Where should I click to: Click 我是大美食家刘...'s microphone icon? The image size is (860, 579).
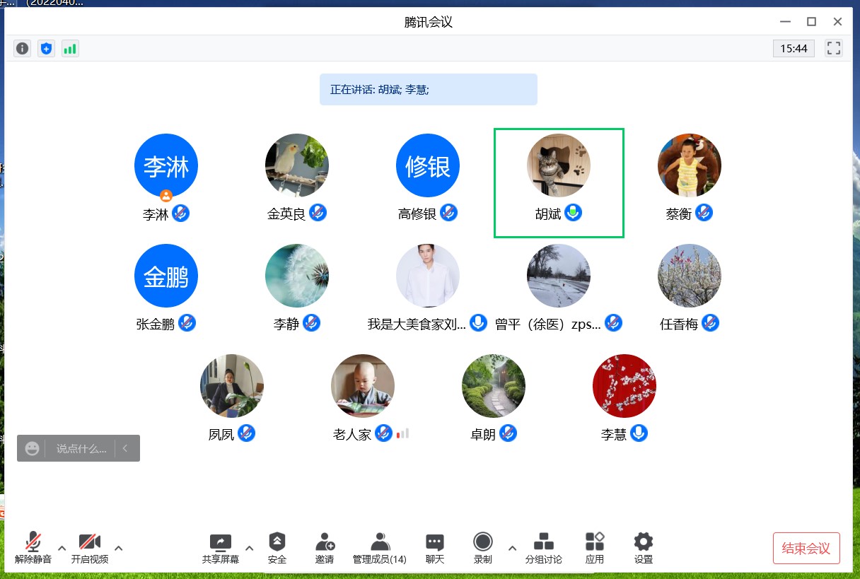(x=479, y=323)
